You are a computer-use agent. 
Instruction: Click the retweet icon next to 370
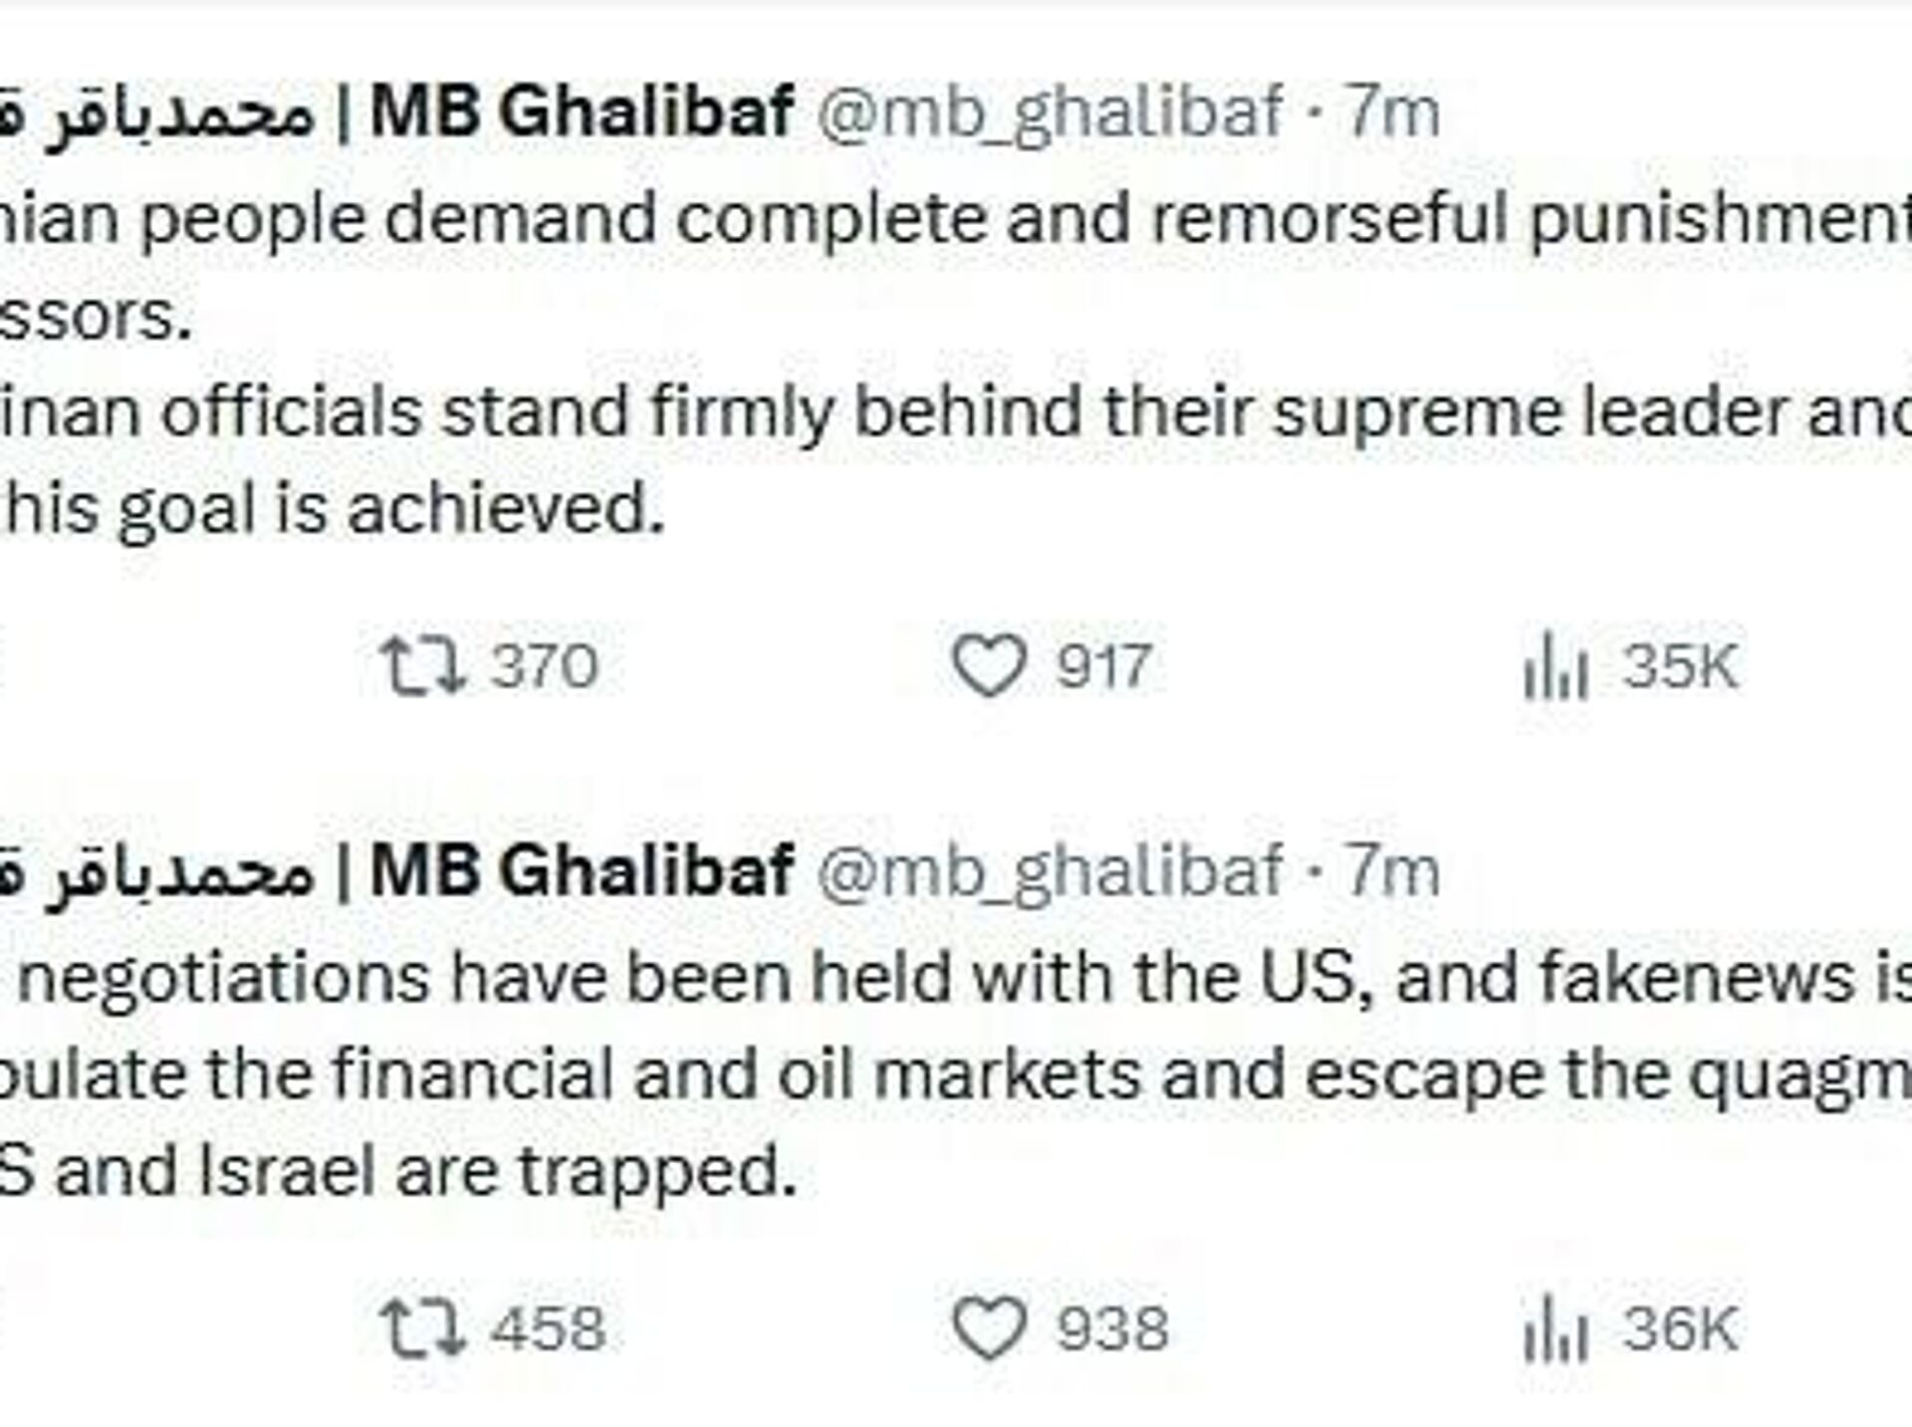click(422, 665)
